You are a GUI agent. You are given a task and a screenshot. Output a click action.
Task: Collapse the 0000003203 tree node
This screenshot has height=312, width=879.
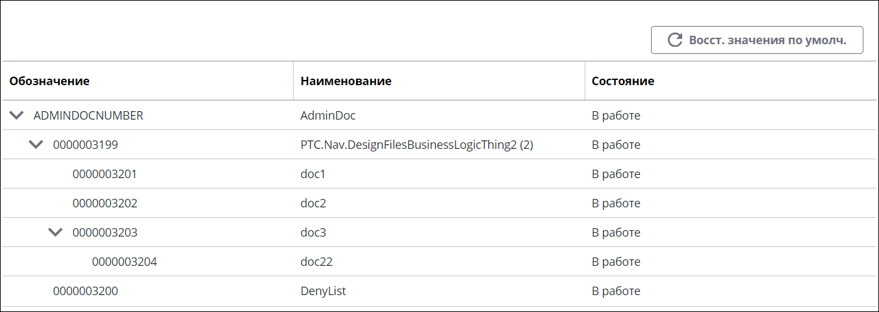[x=57, y=232]
